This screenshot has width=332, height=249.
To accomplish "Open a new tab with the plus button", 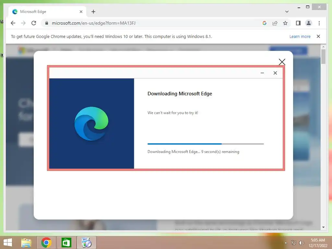I will coord(93,12).
